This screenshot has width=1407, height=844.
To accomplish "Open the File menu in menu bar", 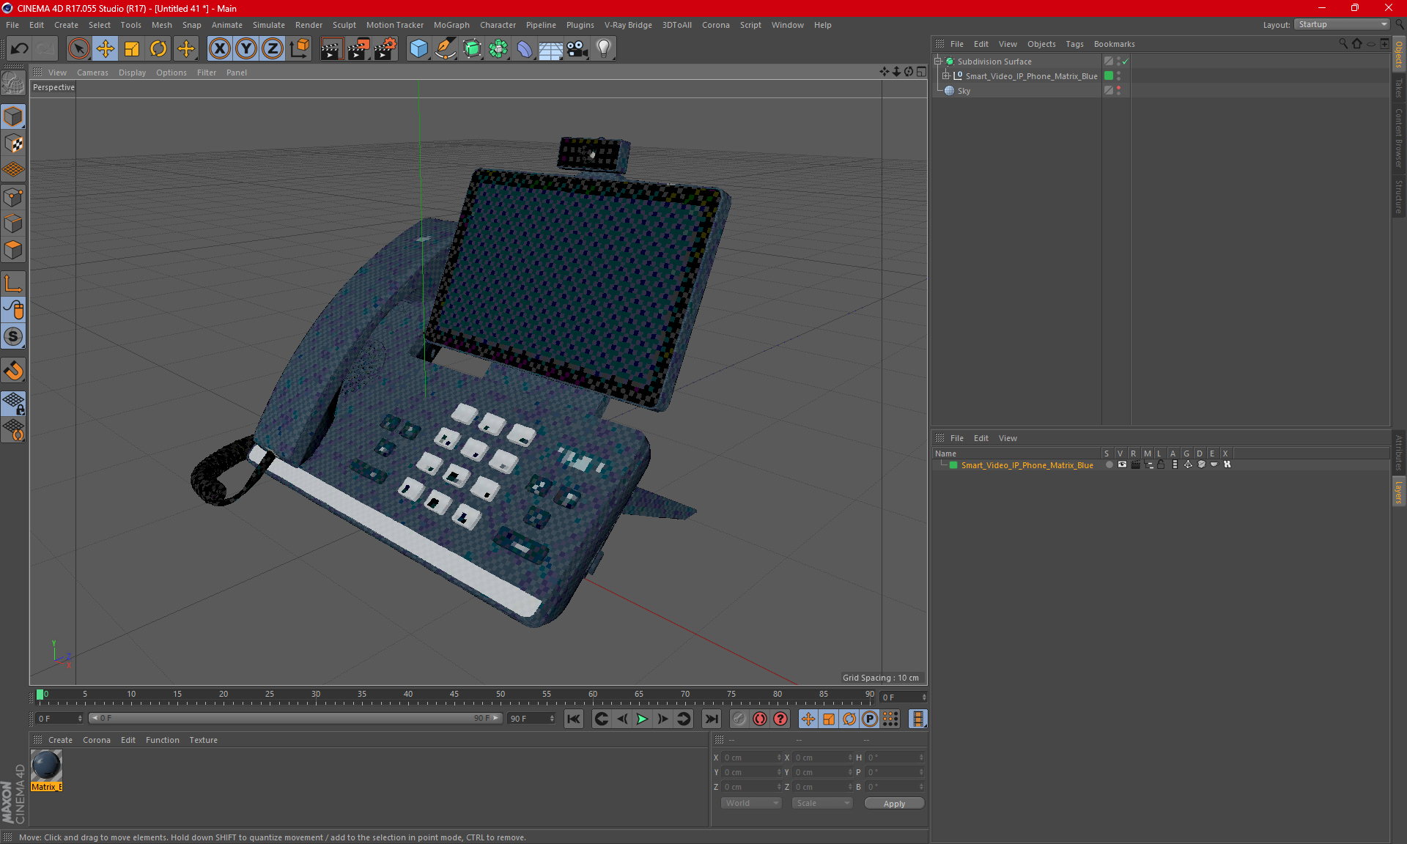I will click(12, 25).
